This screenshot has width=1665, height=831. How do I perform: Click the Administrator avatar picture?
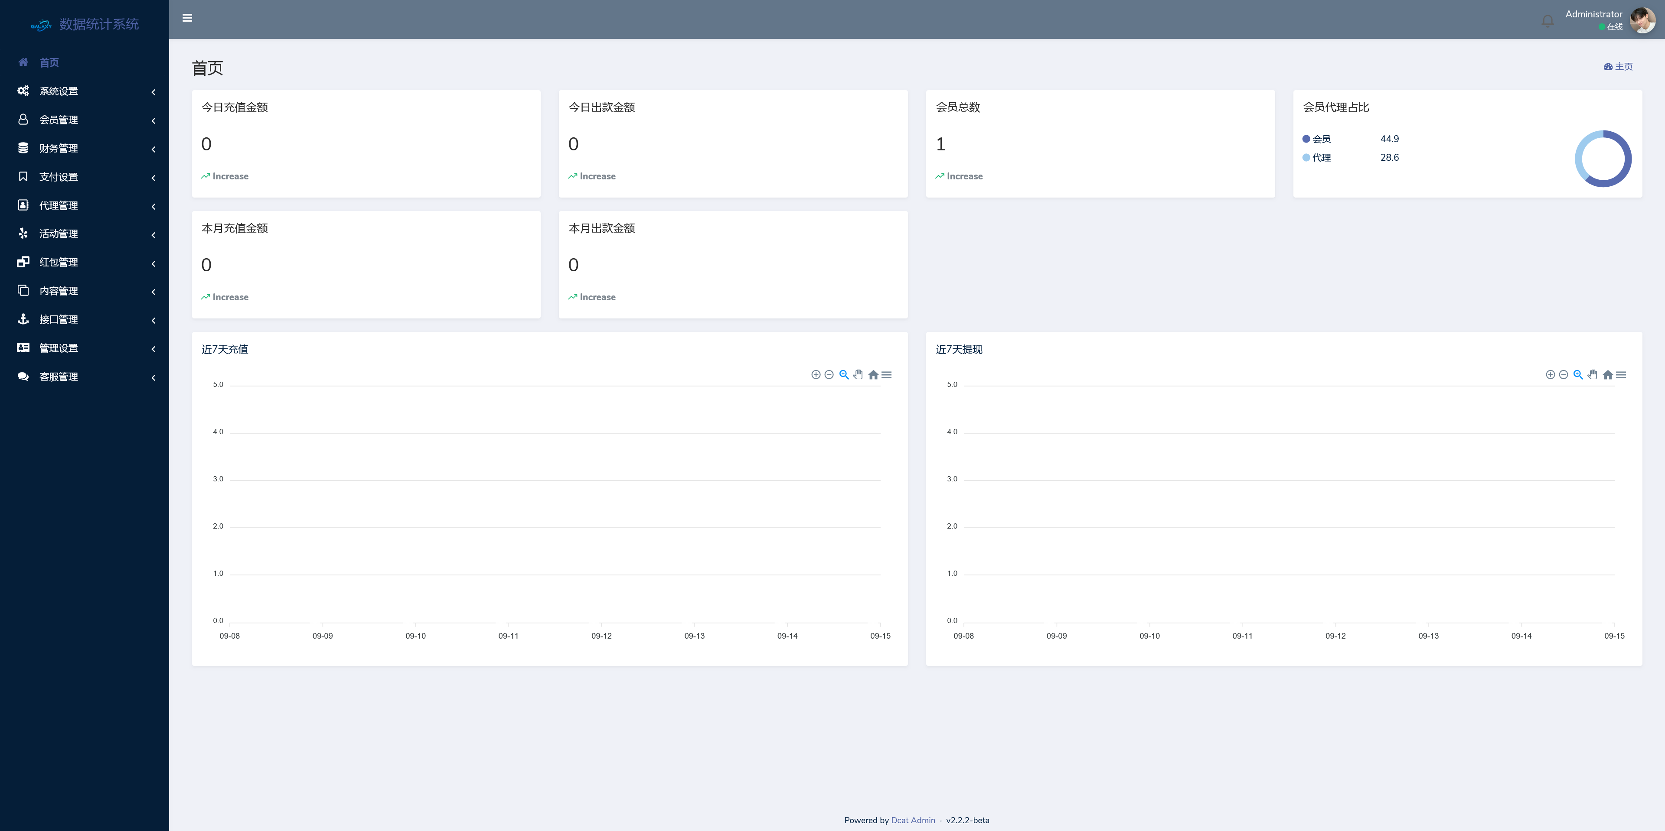1642,21
